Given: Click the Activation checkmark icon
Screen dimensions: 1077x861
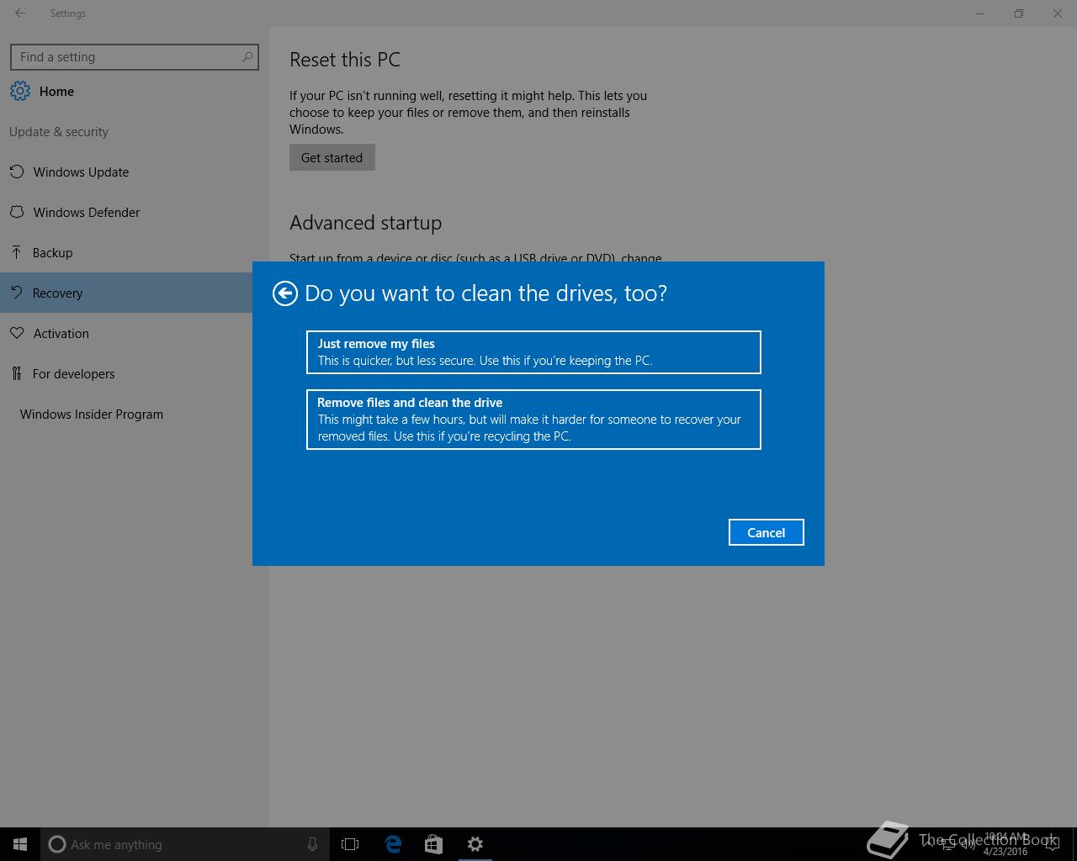Looking at the screenshot, I should [16, 333].
